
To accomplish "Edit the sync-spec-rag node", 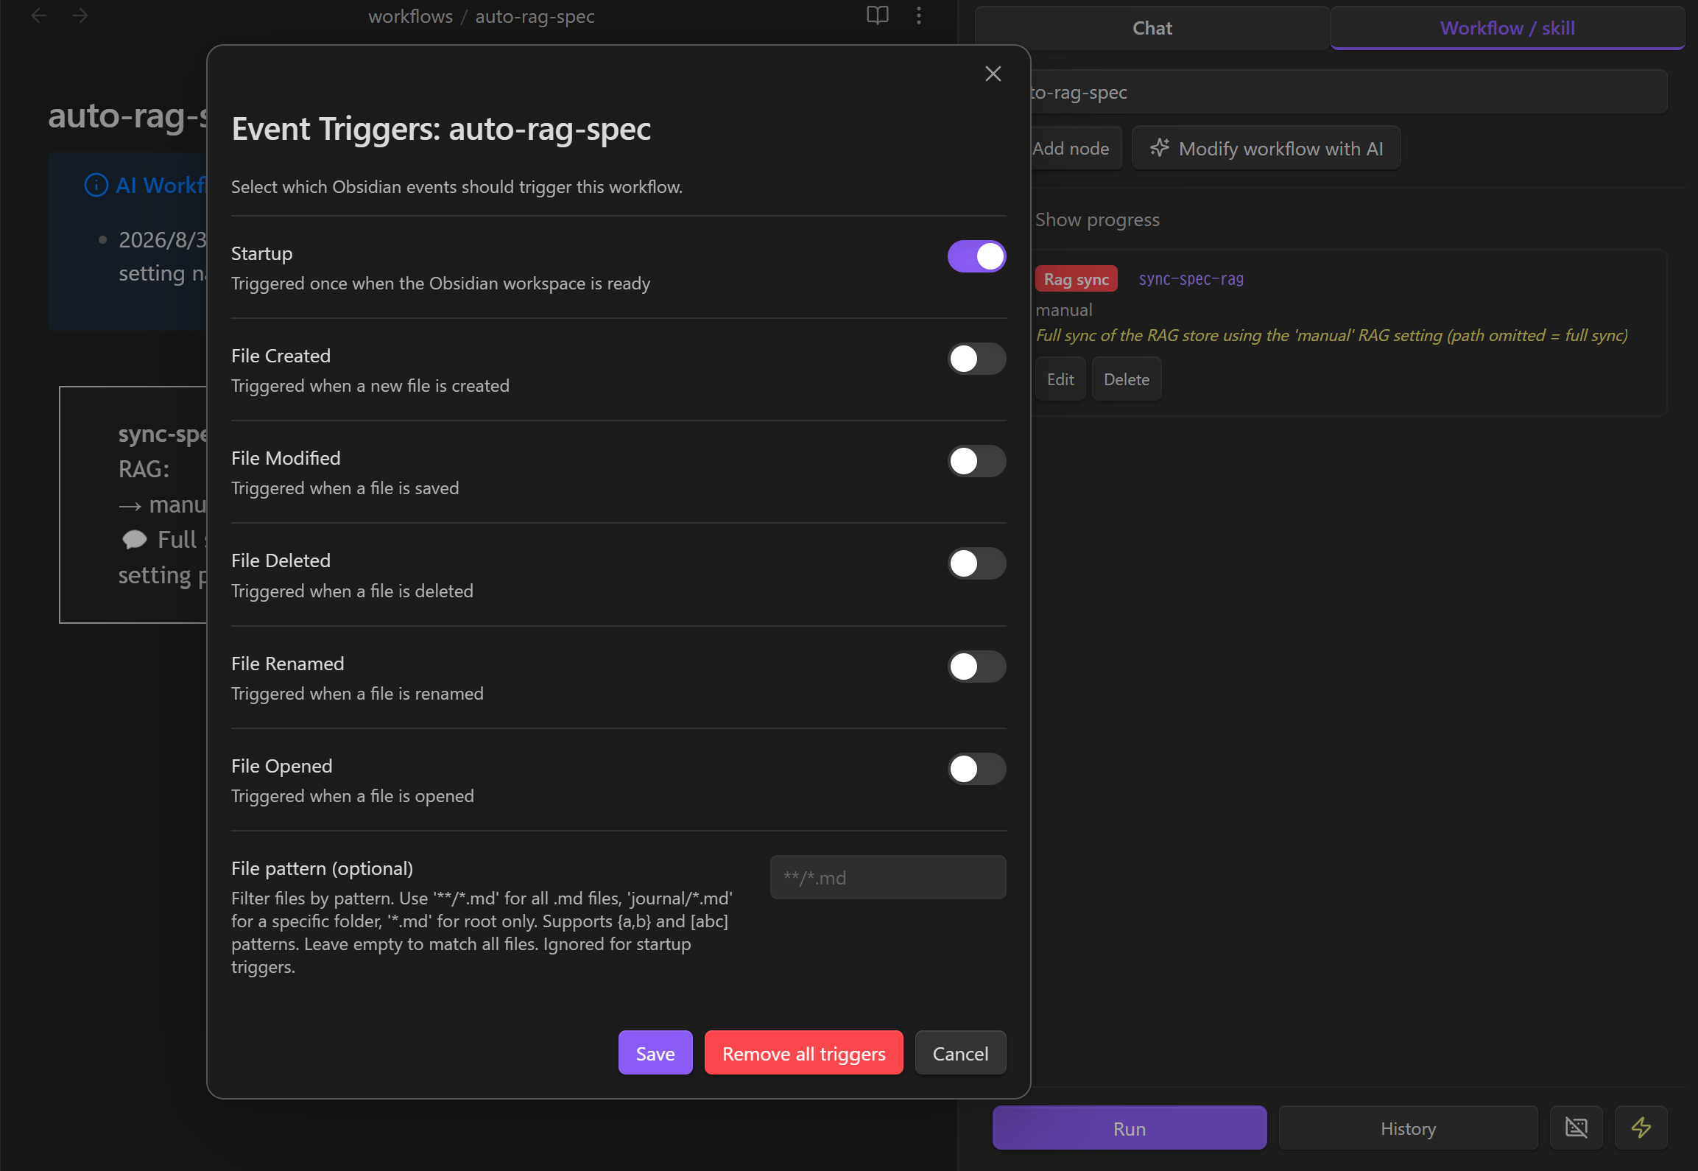I will [1060, 379].
